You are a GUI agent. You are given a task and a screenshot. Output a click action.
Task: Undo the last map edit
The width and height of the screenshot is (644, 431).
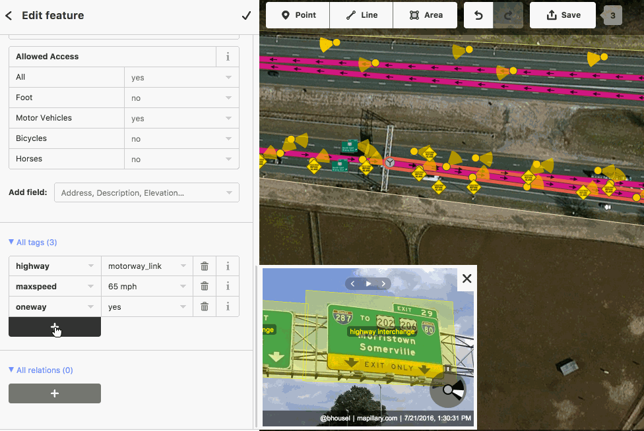tap(478, 15)
